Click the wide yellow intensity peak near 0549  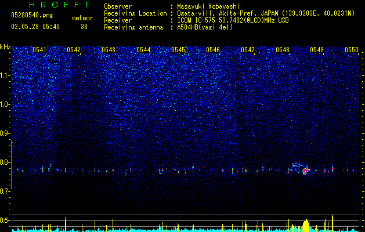(306, 226)
